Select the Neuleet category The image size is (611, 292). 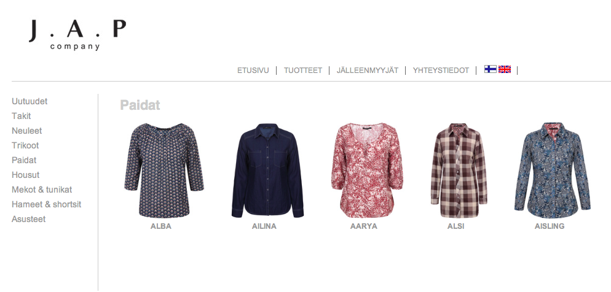tap(27, 131)
